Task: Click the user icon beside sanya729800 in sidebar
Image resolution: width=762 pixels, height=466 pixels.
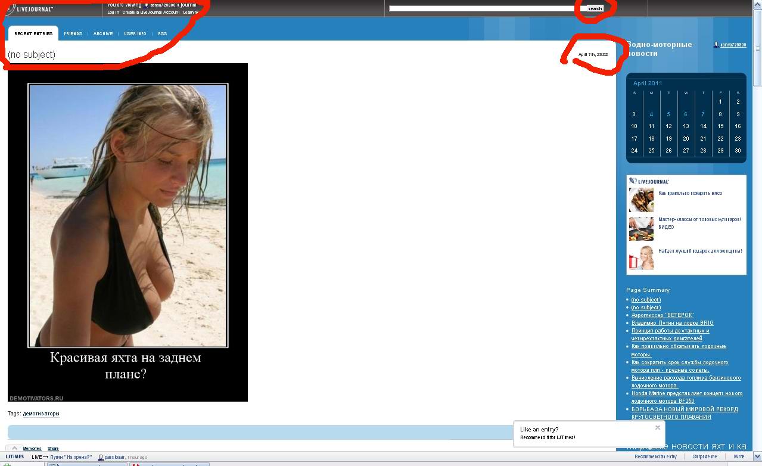Action: 716,45
